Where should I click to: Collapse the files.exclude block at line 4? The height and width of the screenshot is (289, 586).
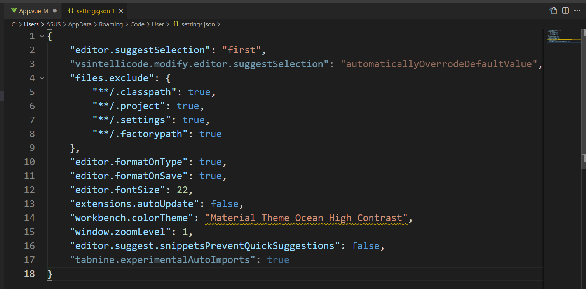point(42,78)
